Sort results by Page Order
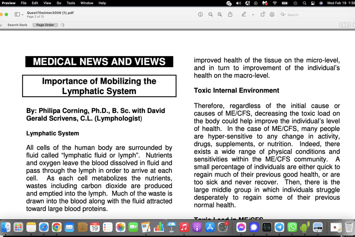 pos(45,25)
